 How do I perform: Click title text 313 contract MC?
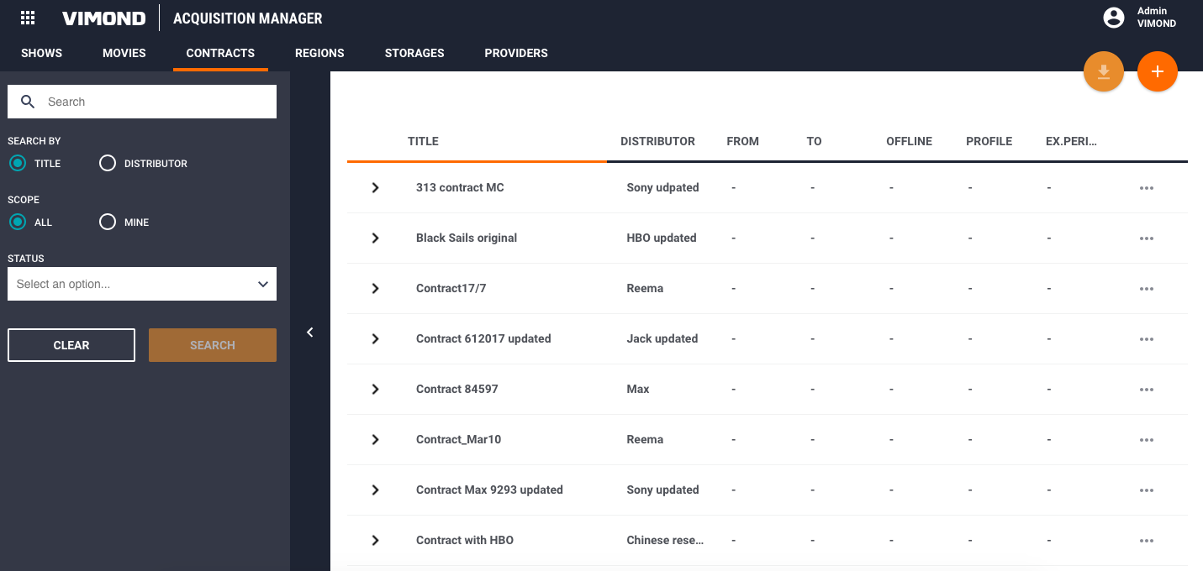tap(460, 187)
